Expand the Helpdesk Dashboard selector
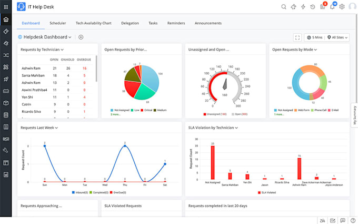358x224 pixels. [47, 37]
